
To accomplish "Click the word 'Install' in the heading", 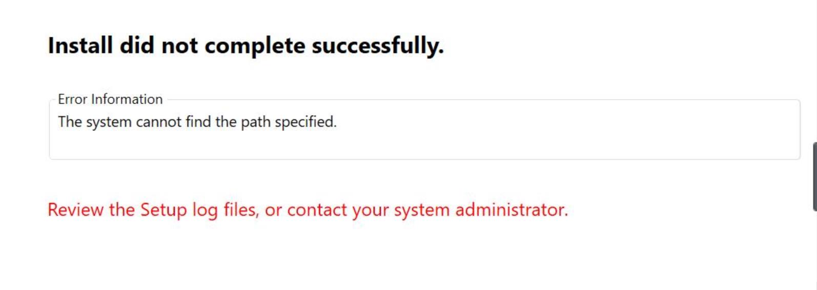I will click(80, 46).
